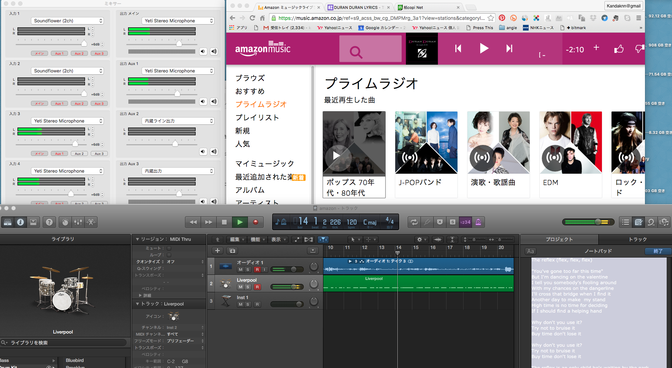Viewport: 672px width, 368px height.
Task: Check the ループ checkbox in region inspector
Action: point(169,255)
